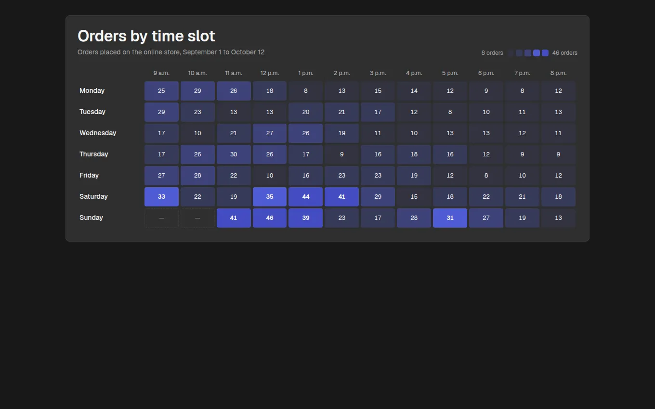This screenshot has width=655, height=409.
Task: Select the Thursday 11 a.m. cell showing 30
Action: point(234,154)
